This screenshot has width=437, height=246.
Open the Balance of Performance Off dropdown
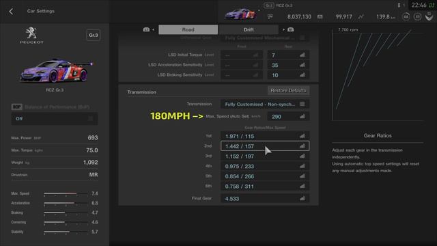click(x=55, y=118)
